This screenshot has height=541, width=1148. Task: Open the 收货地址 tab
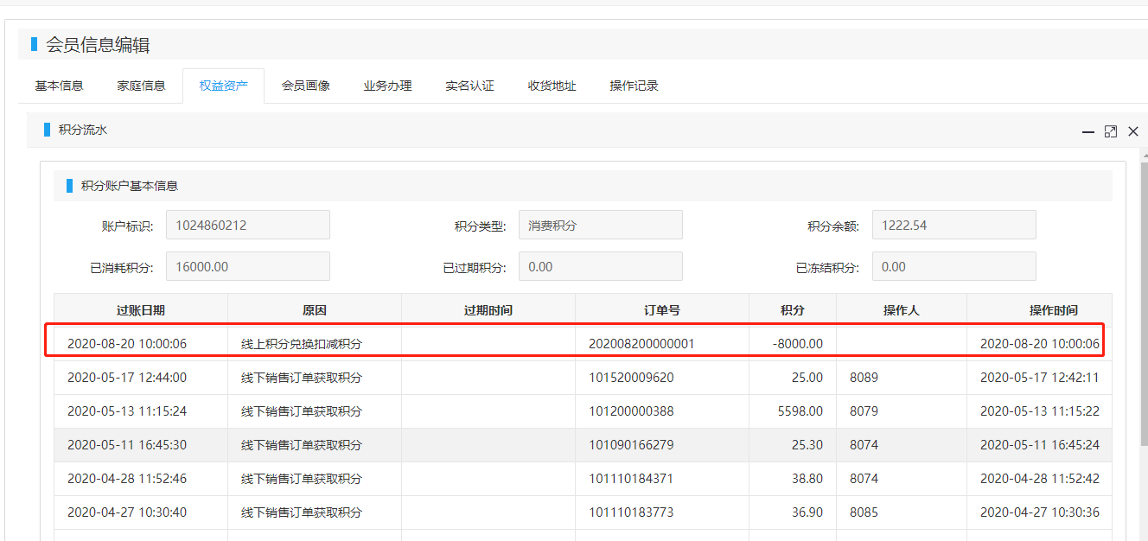552,86
